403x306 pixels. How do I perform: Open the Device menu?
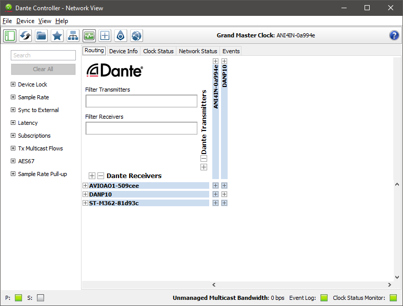(25, 21)
